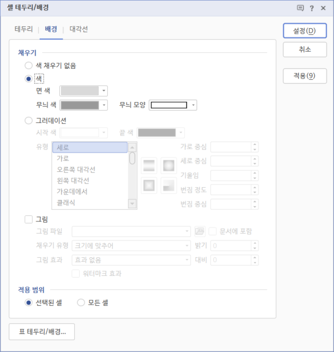Increase the 번짐 중심 spinner value
This screenshot has height=352, width=334.
coord(255,202)
